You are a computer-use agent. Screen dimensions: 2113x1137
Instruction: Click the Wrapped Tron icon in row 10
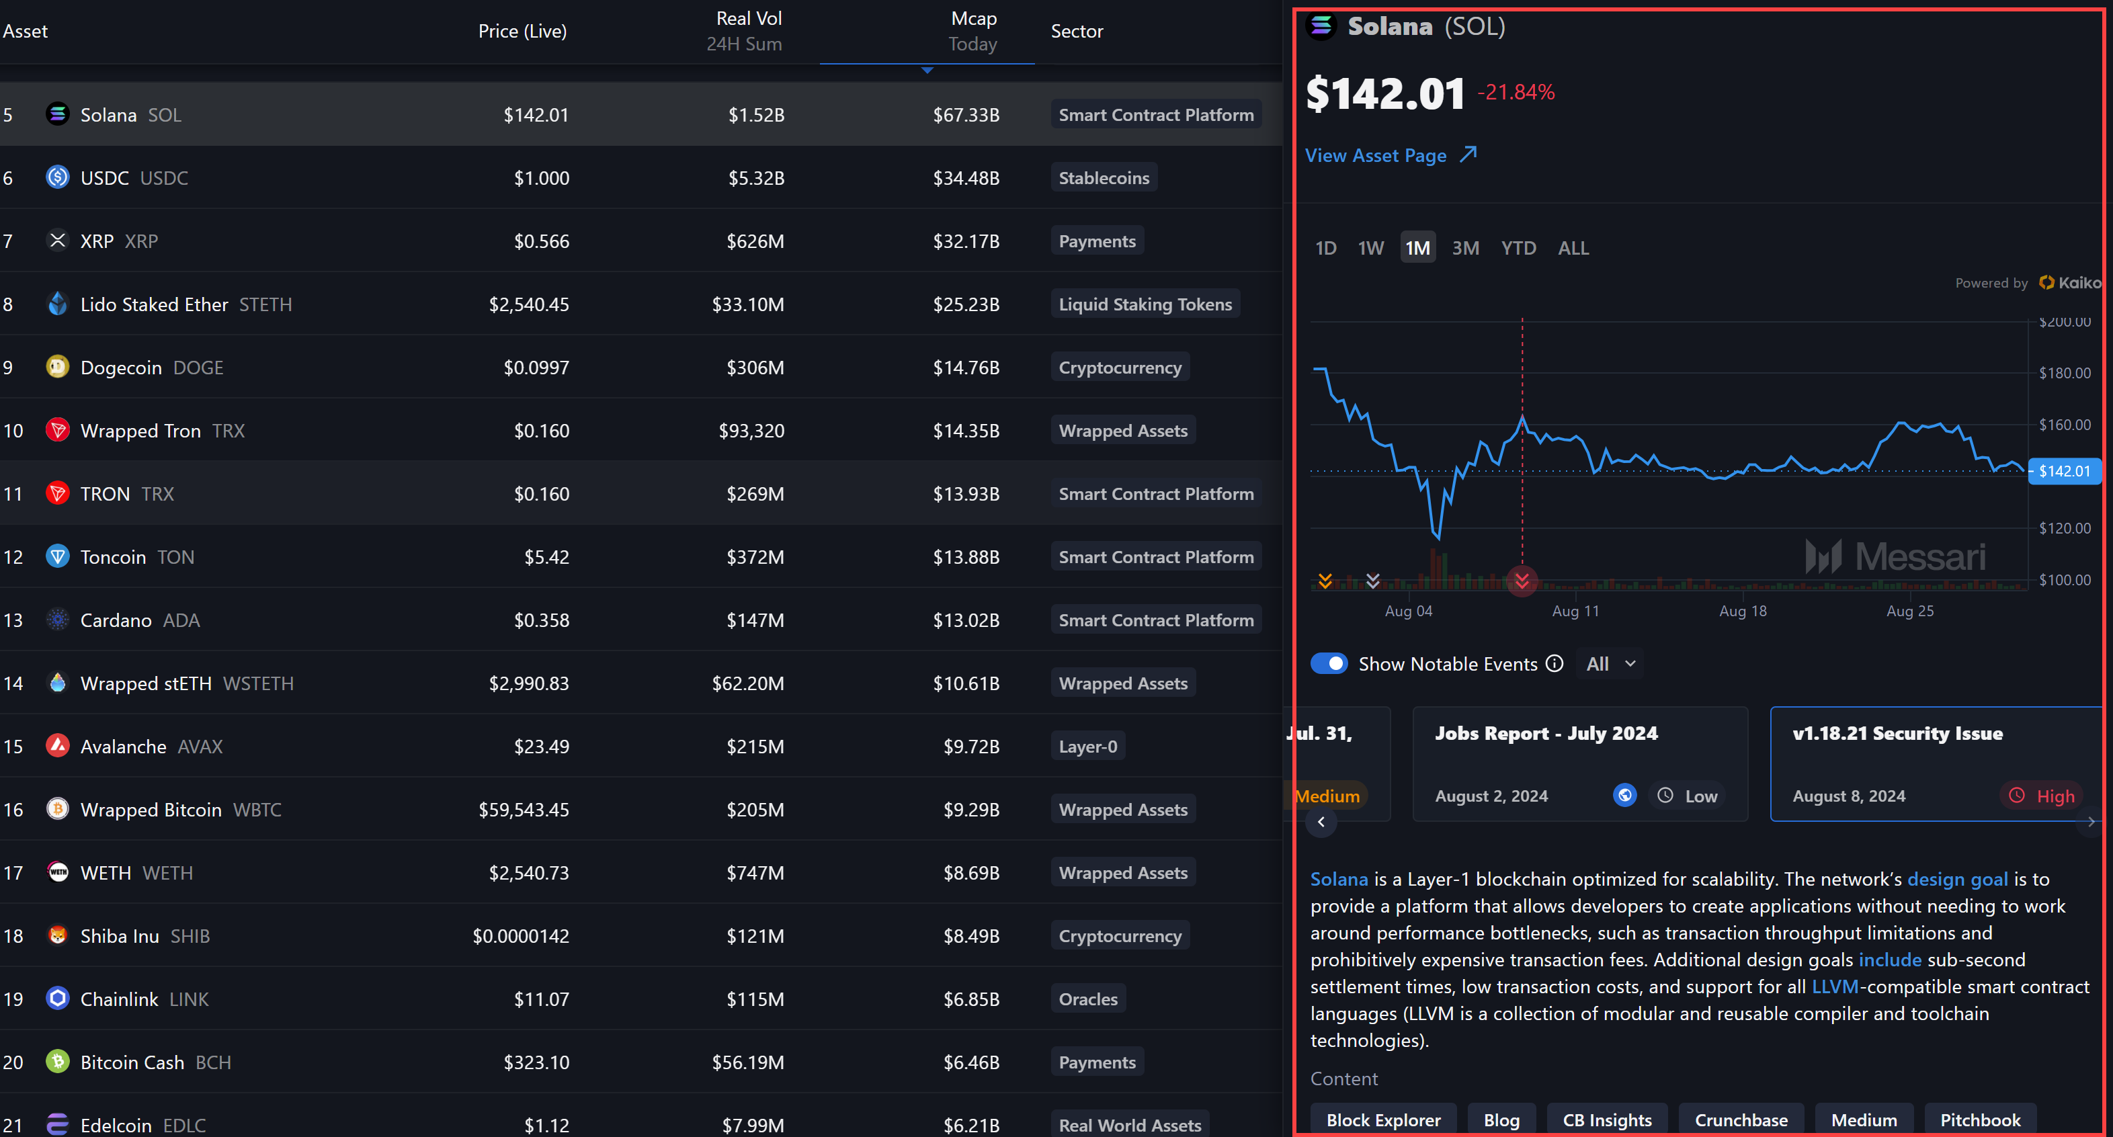point(57,430)
